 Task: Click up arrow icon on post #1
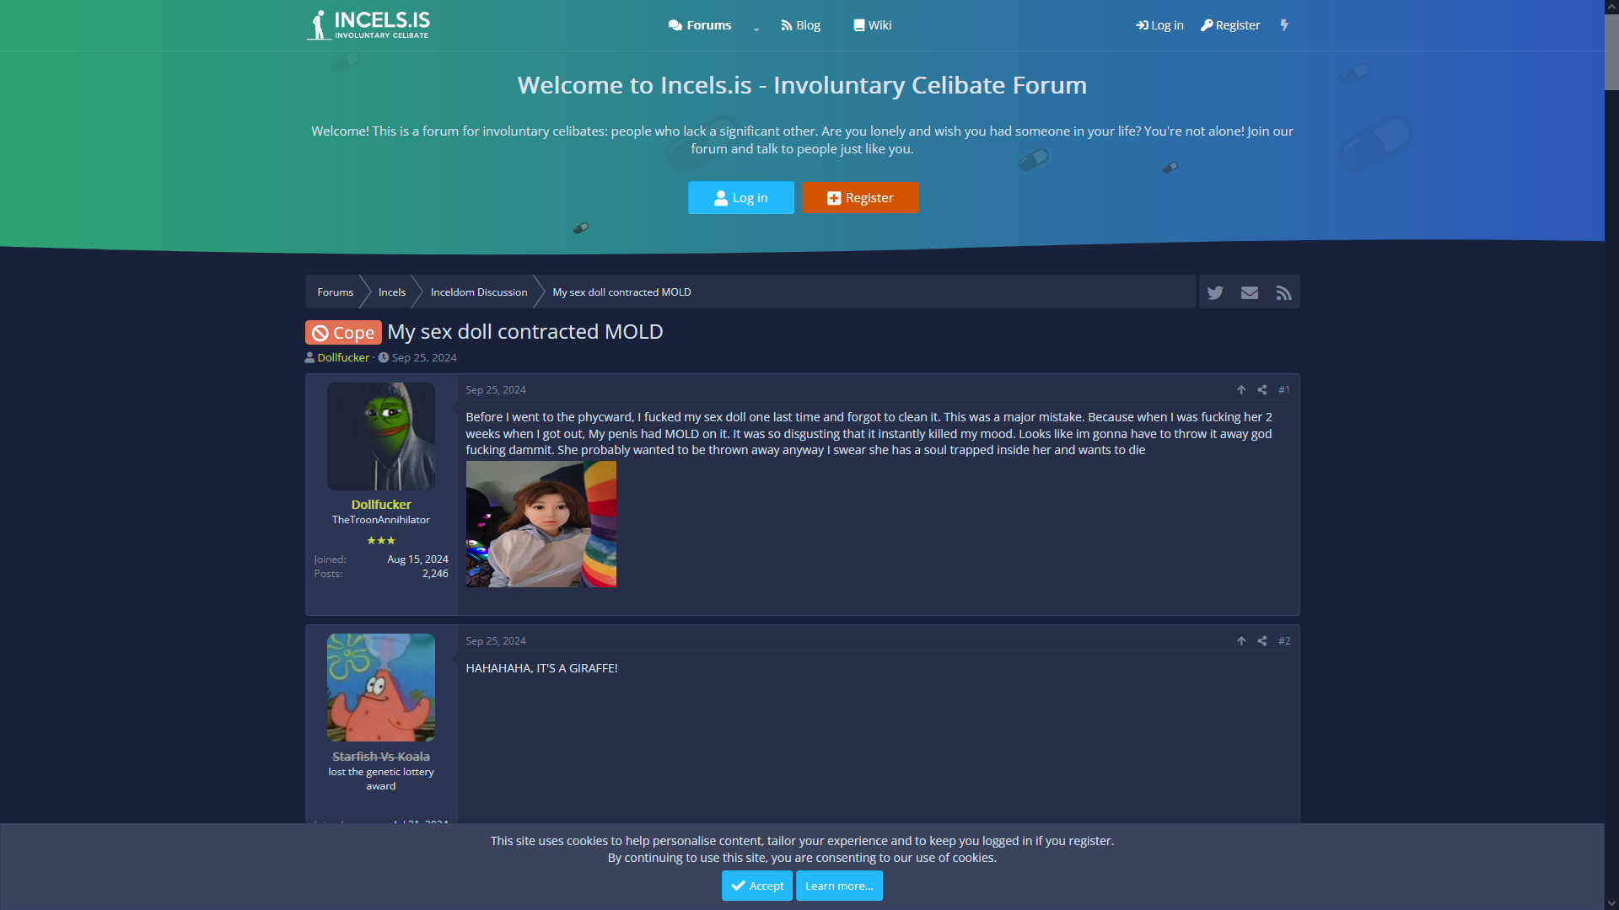pos(1241,390)
